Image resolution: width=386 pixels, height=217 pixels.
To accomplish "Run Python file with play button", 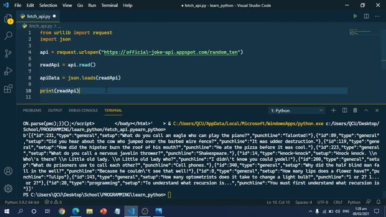I will (x=355, y=16).
